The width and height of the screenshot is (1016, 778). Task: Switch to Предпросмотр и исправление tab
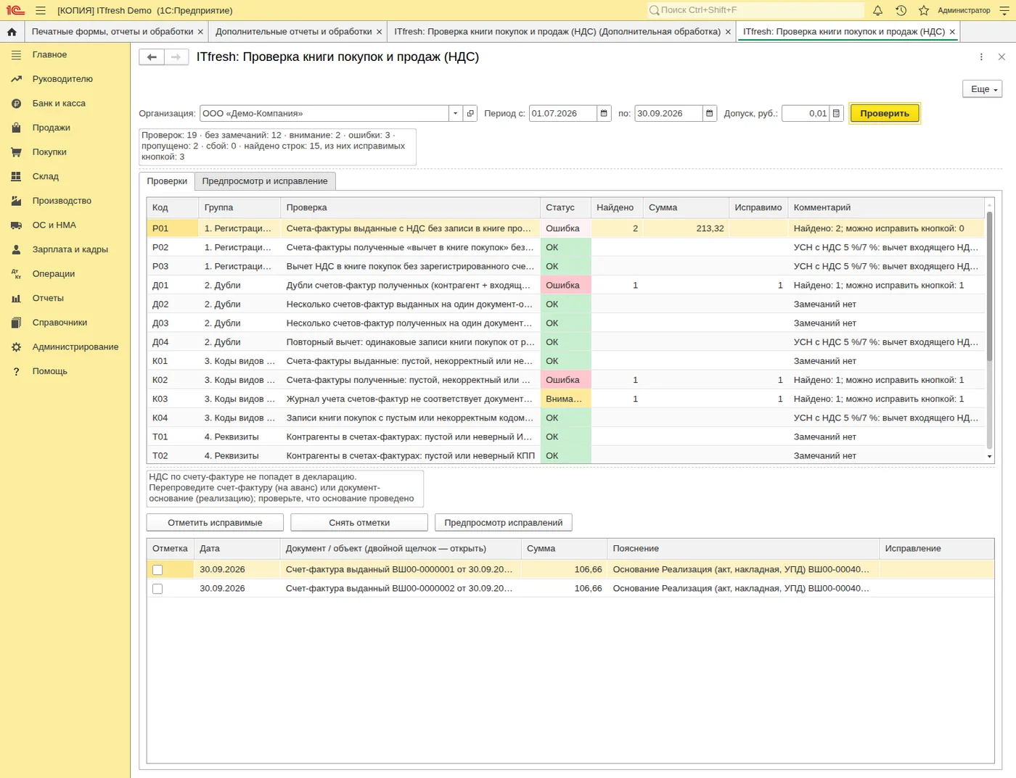click(265, 181)
